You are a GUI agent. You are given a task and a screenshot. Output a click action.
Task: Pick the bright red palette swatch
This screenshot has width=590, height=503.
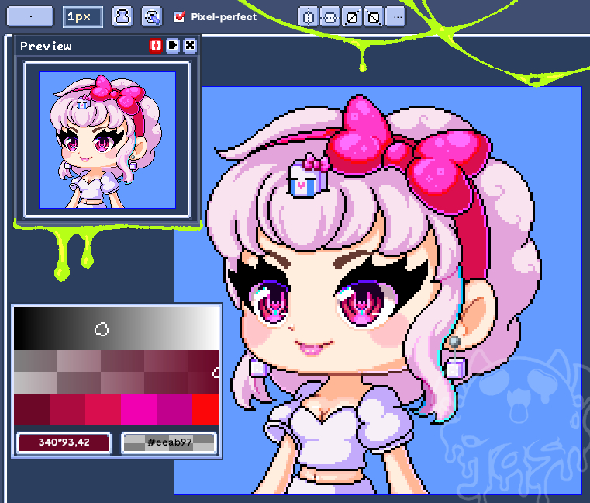(x=205, y=409)
